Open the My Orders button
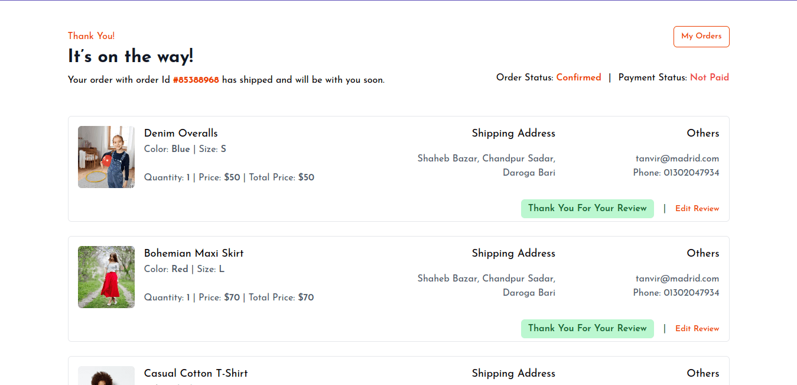This screenshot has width=797, height=385. tap(701, 36)
